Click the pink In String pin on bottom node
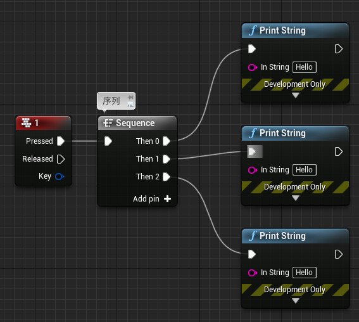This screenshot has height=322, width=359. point(253,273)
